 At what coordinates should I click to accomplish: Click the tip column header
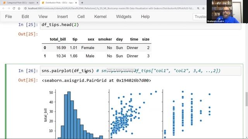click(x=75, y=39)
